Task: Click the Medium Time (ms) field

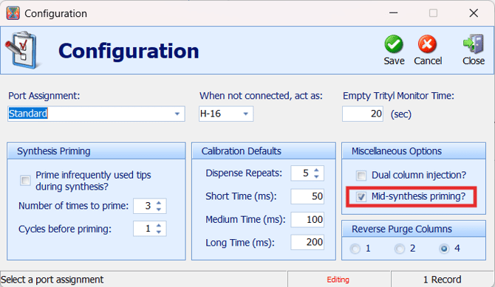Action: 307,220
